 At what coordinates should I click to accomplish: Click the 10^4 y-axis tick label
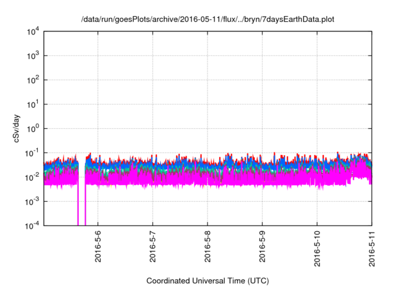[33, 31]
